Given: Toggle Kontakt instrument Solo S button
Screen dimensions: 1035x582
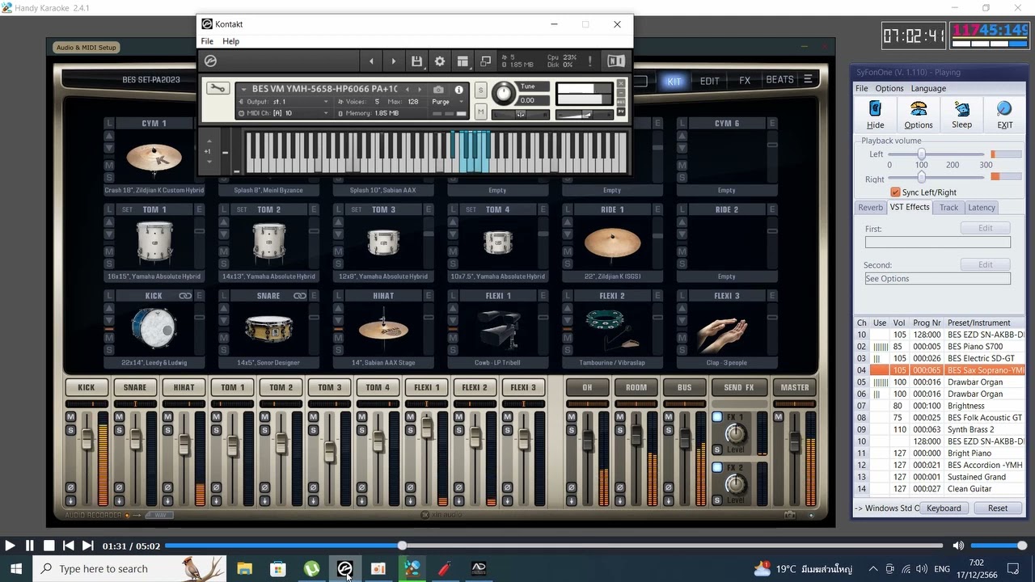Looking at the screenshot, I should [x=480, y=90].
